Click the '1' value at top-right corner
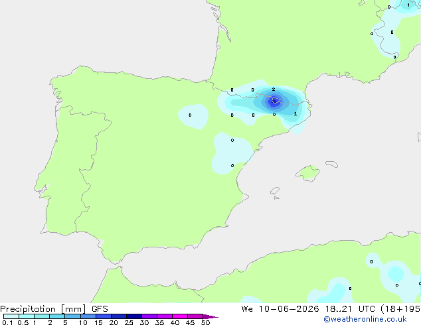Screen dimensions: 421x325 pos(408,5)
